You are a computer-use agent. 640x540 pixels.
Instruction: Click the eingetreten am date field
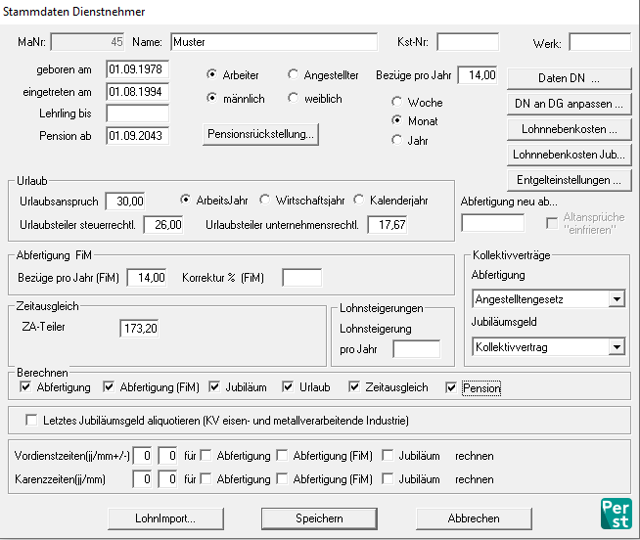(138, 92)
